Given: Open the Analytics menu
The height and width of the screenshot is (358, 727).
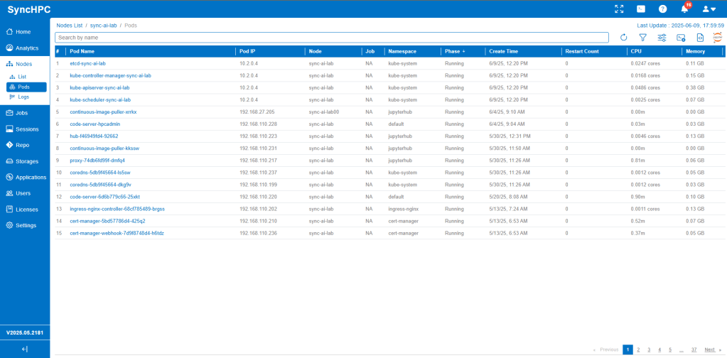Looking at the screenshot, I should pos(26,48).
